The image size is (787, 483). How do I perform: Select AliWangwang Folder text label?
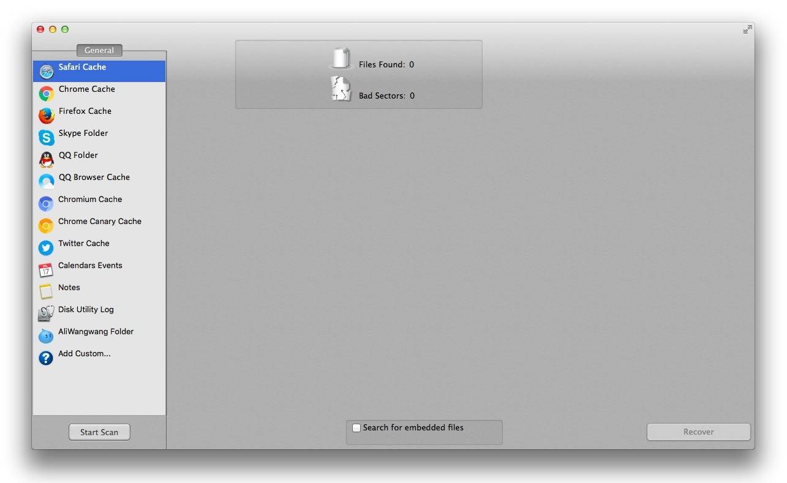(96, 331)
